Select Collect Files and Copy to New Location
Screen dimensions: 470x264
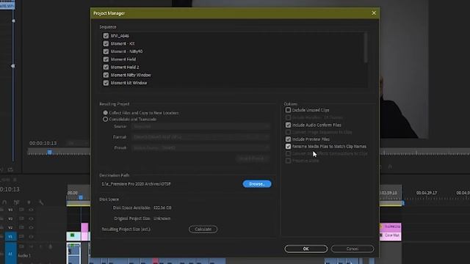pos(105,113)
